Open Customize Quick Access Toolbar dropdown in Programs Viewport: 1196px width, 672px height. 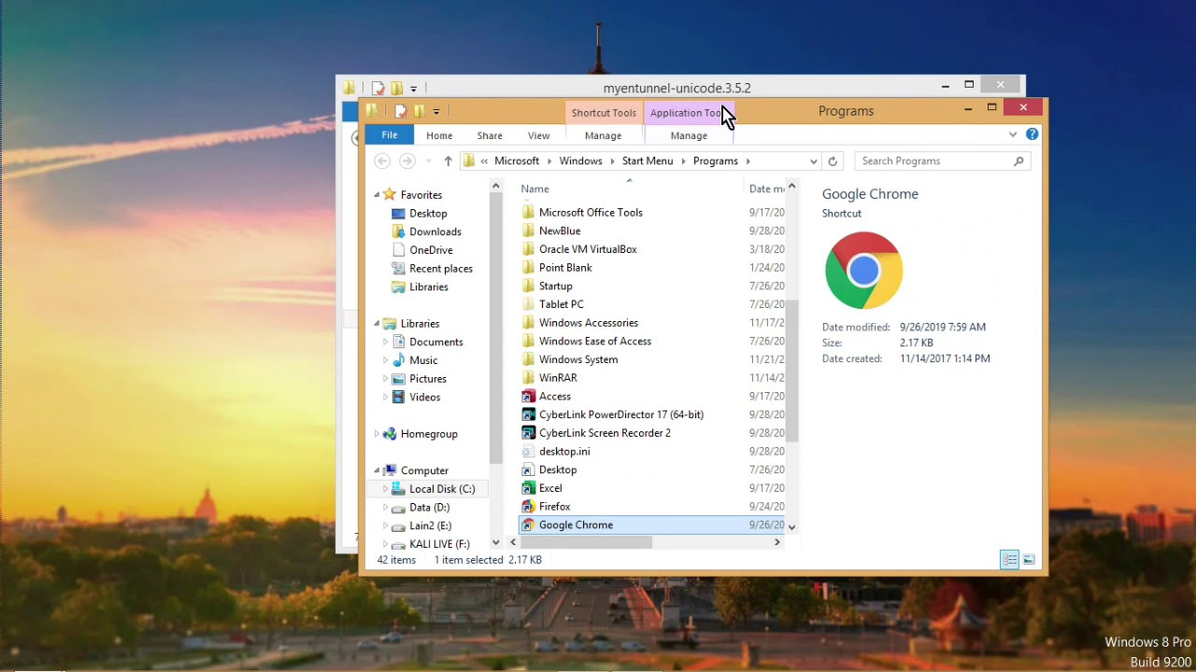click(x=436, y=112)
